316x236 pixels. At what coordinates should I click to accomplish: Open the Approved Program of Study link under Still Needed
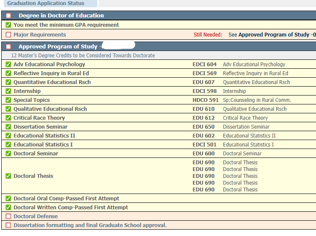coord(276,35)
